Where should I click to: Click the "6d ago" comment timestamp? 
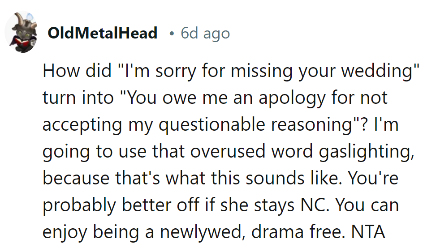pos(205,33)
